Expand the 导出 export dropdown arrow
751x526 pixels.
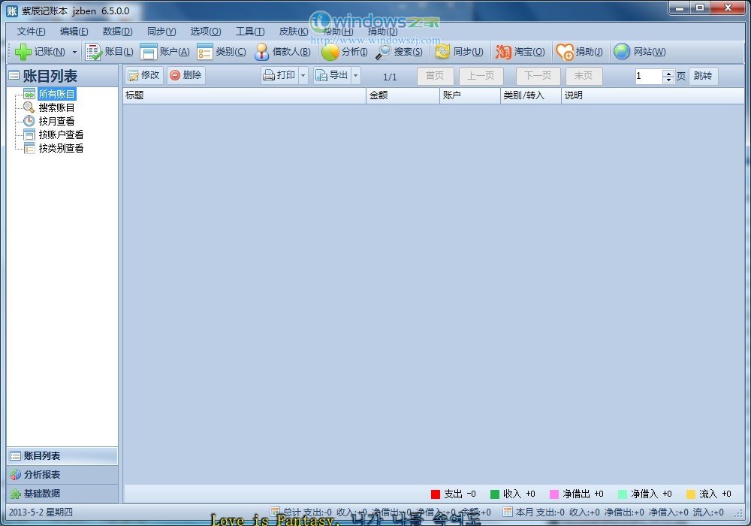click(x=355, y=76)
